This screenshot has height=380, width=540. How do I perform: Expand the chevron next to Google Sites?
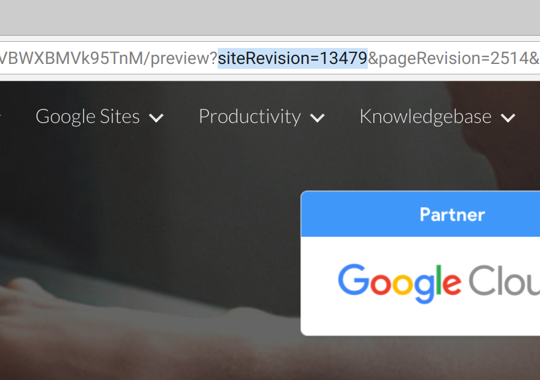pos(156,118)
